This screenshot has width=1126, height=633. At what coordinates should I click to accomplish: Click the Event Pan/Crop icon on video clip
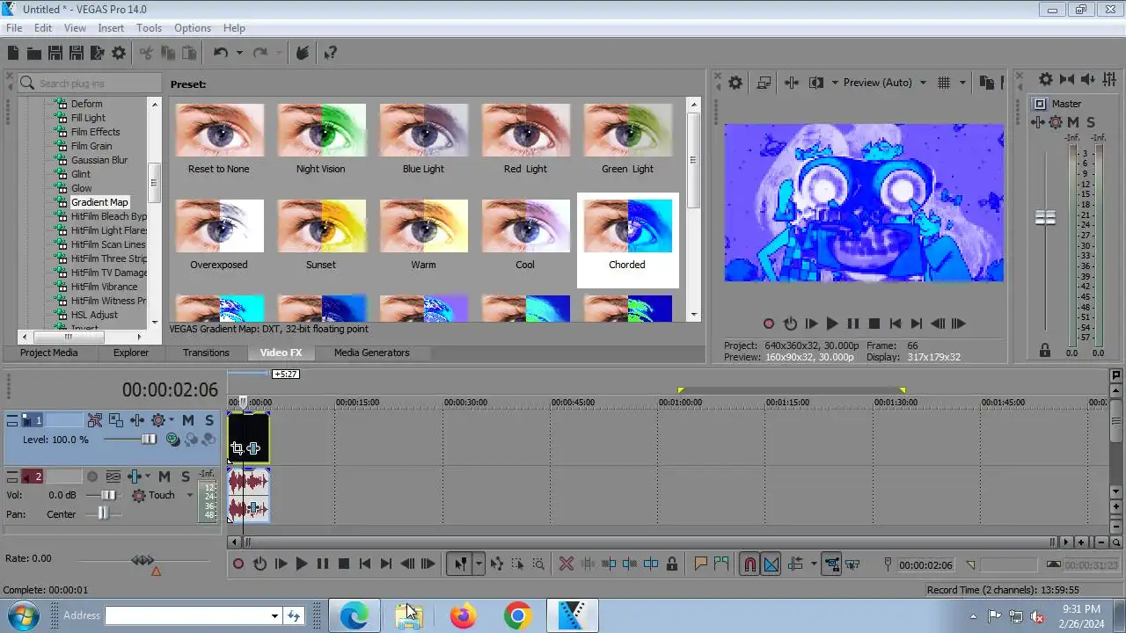[x=237, y=448]
